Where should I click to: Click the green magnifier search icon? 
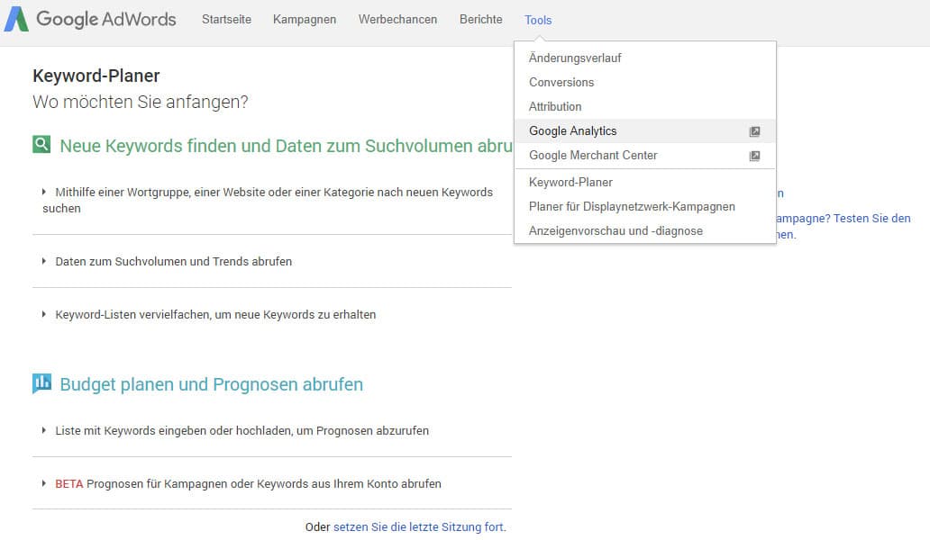41,144
